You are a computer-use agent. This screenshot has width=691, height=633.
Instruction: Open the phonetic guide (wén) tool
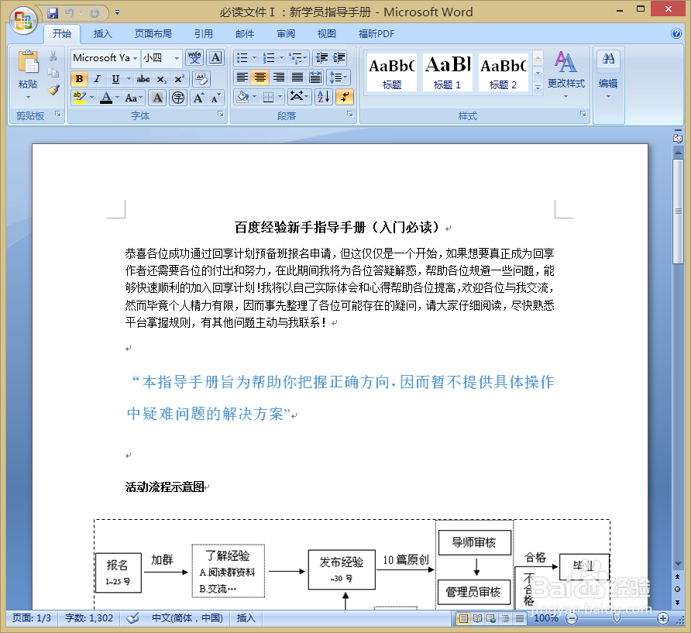(x=194, y=57)
